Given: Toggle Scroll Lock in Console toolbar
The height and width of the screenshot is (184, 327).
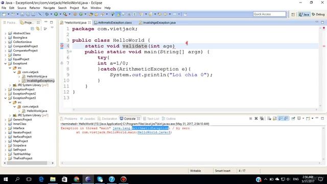Looking at the screenshot, I should pos(275,119).
